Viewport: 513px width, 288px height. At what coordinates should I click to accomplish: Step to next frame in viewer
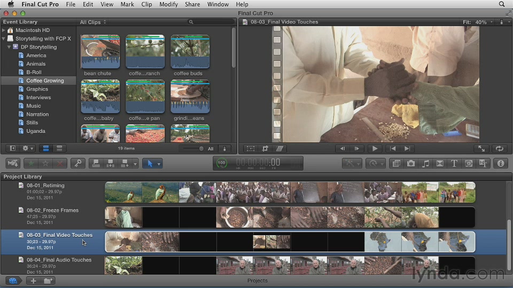[x=357, y=149]
